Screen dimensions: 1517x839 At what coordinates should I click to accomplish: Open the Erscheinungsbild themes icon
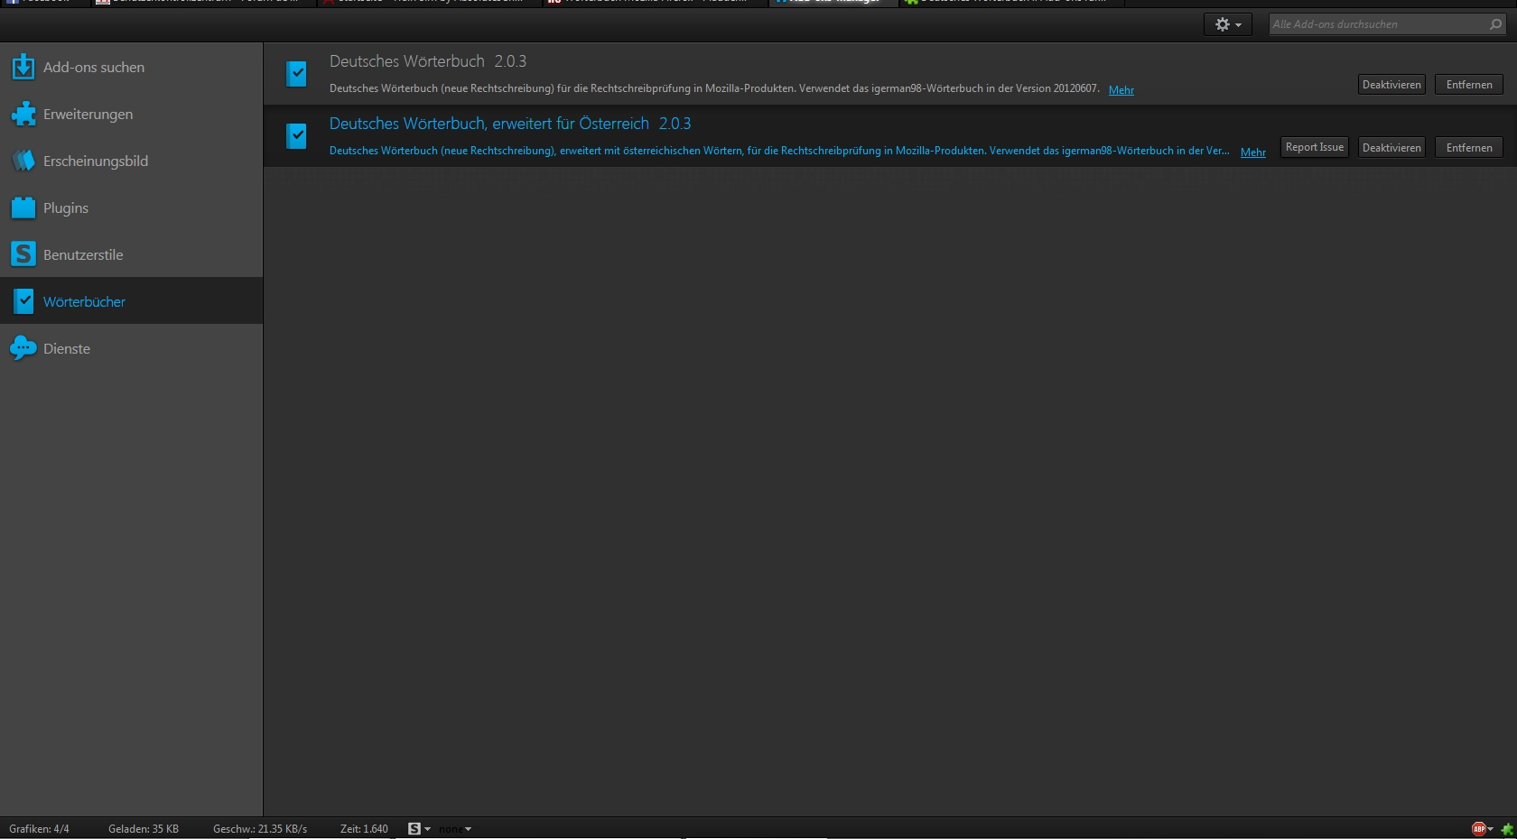point(23,161)
